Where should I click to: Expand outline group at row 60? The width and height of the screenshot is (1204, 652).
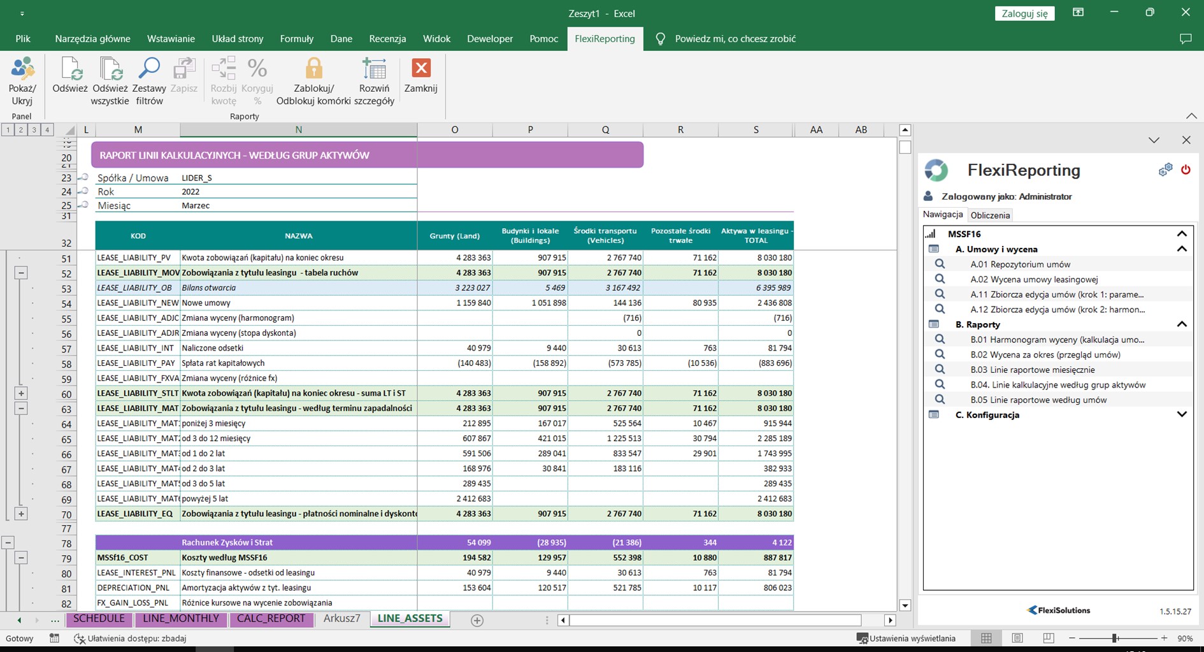(21, 393)
